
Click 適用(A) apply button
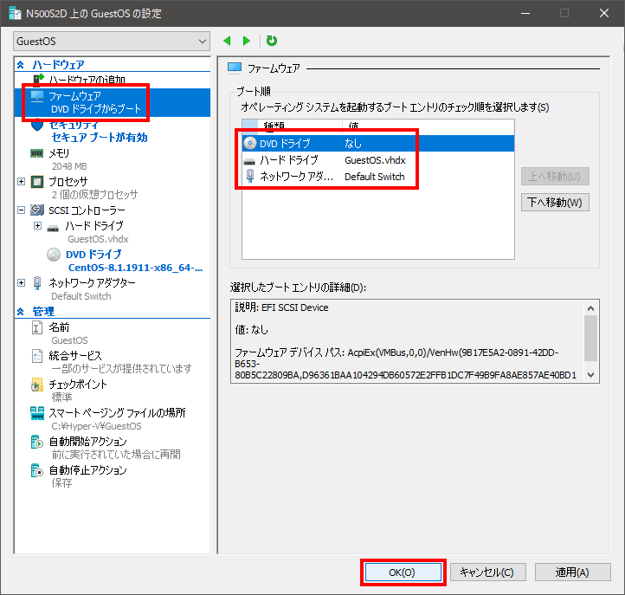pyautogui.click(x=572, y=572)
